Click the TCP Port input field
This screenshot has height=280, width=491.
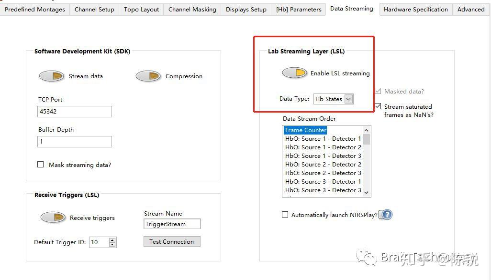pyautogui.click(x=75, y=112)
